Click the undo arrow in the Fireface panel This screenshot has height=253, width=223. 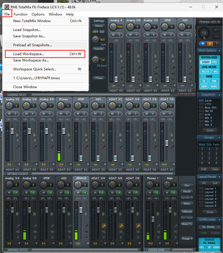[216, 30]
